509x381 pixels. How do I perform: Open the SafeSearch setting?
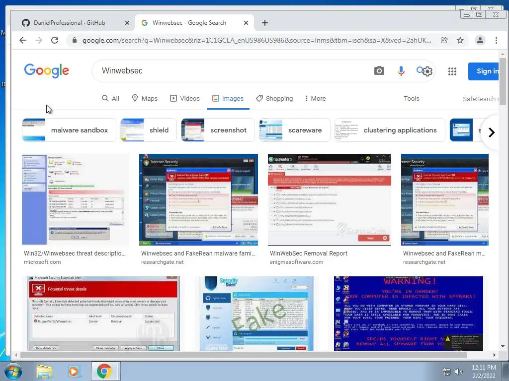coord(481,99)
